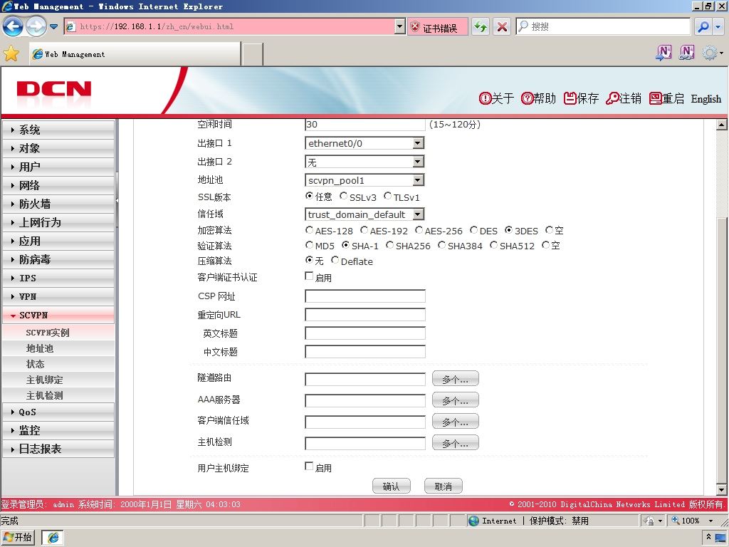The width and height of the screenshot is (729, 547).
Task: Click the second OneNote linked notes icon
Action: (x=687, y=53)
